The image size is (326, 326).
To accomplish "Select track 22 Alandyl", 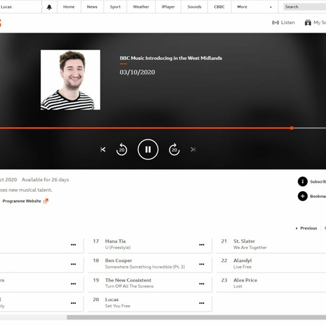I will point(271,264).
